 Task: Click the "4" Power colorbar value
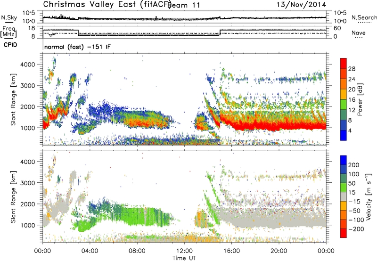click(350, 130)
